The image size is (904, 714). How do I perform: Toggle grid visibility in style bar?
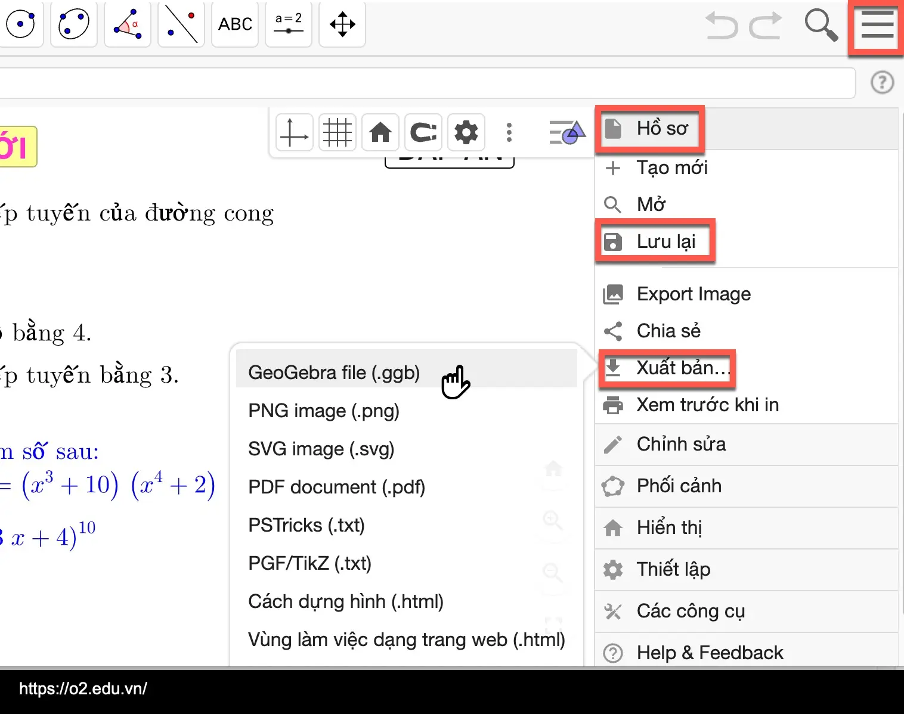tap(338, 132)
